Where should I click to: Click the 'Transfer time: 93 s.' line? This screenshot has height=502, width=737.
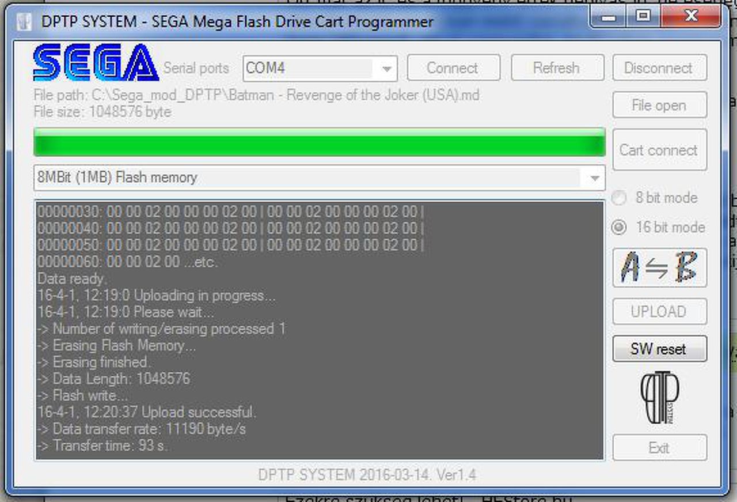103,446
